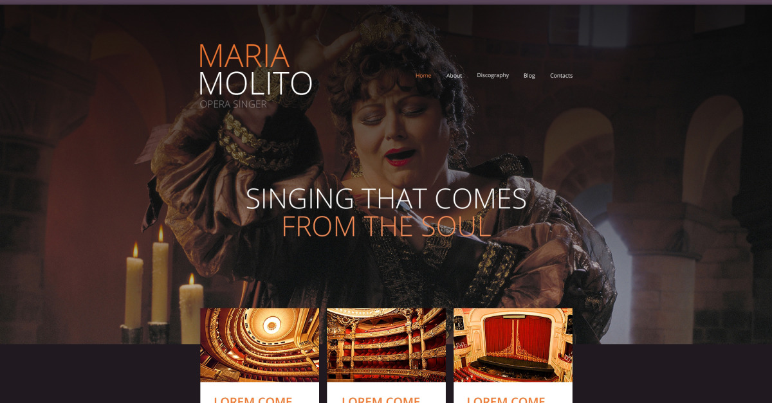
Task: Click LOREM COME heading under balcony image
Action: [x=381, y=399]
